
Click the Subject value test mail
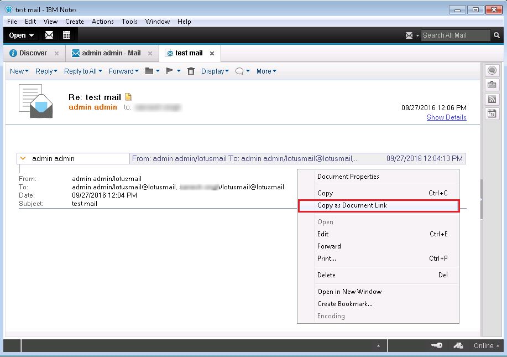point(85,204)
